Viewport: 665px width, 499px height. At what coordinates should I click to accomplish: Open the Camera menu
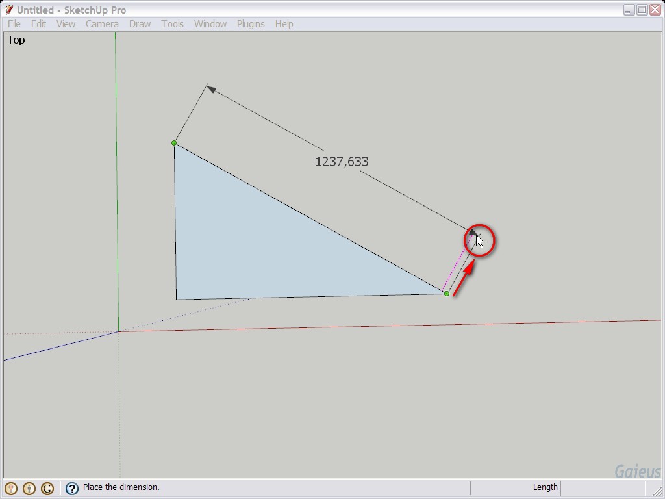pos(102,24)
